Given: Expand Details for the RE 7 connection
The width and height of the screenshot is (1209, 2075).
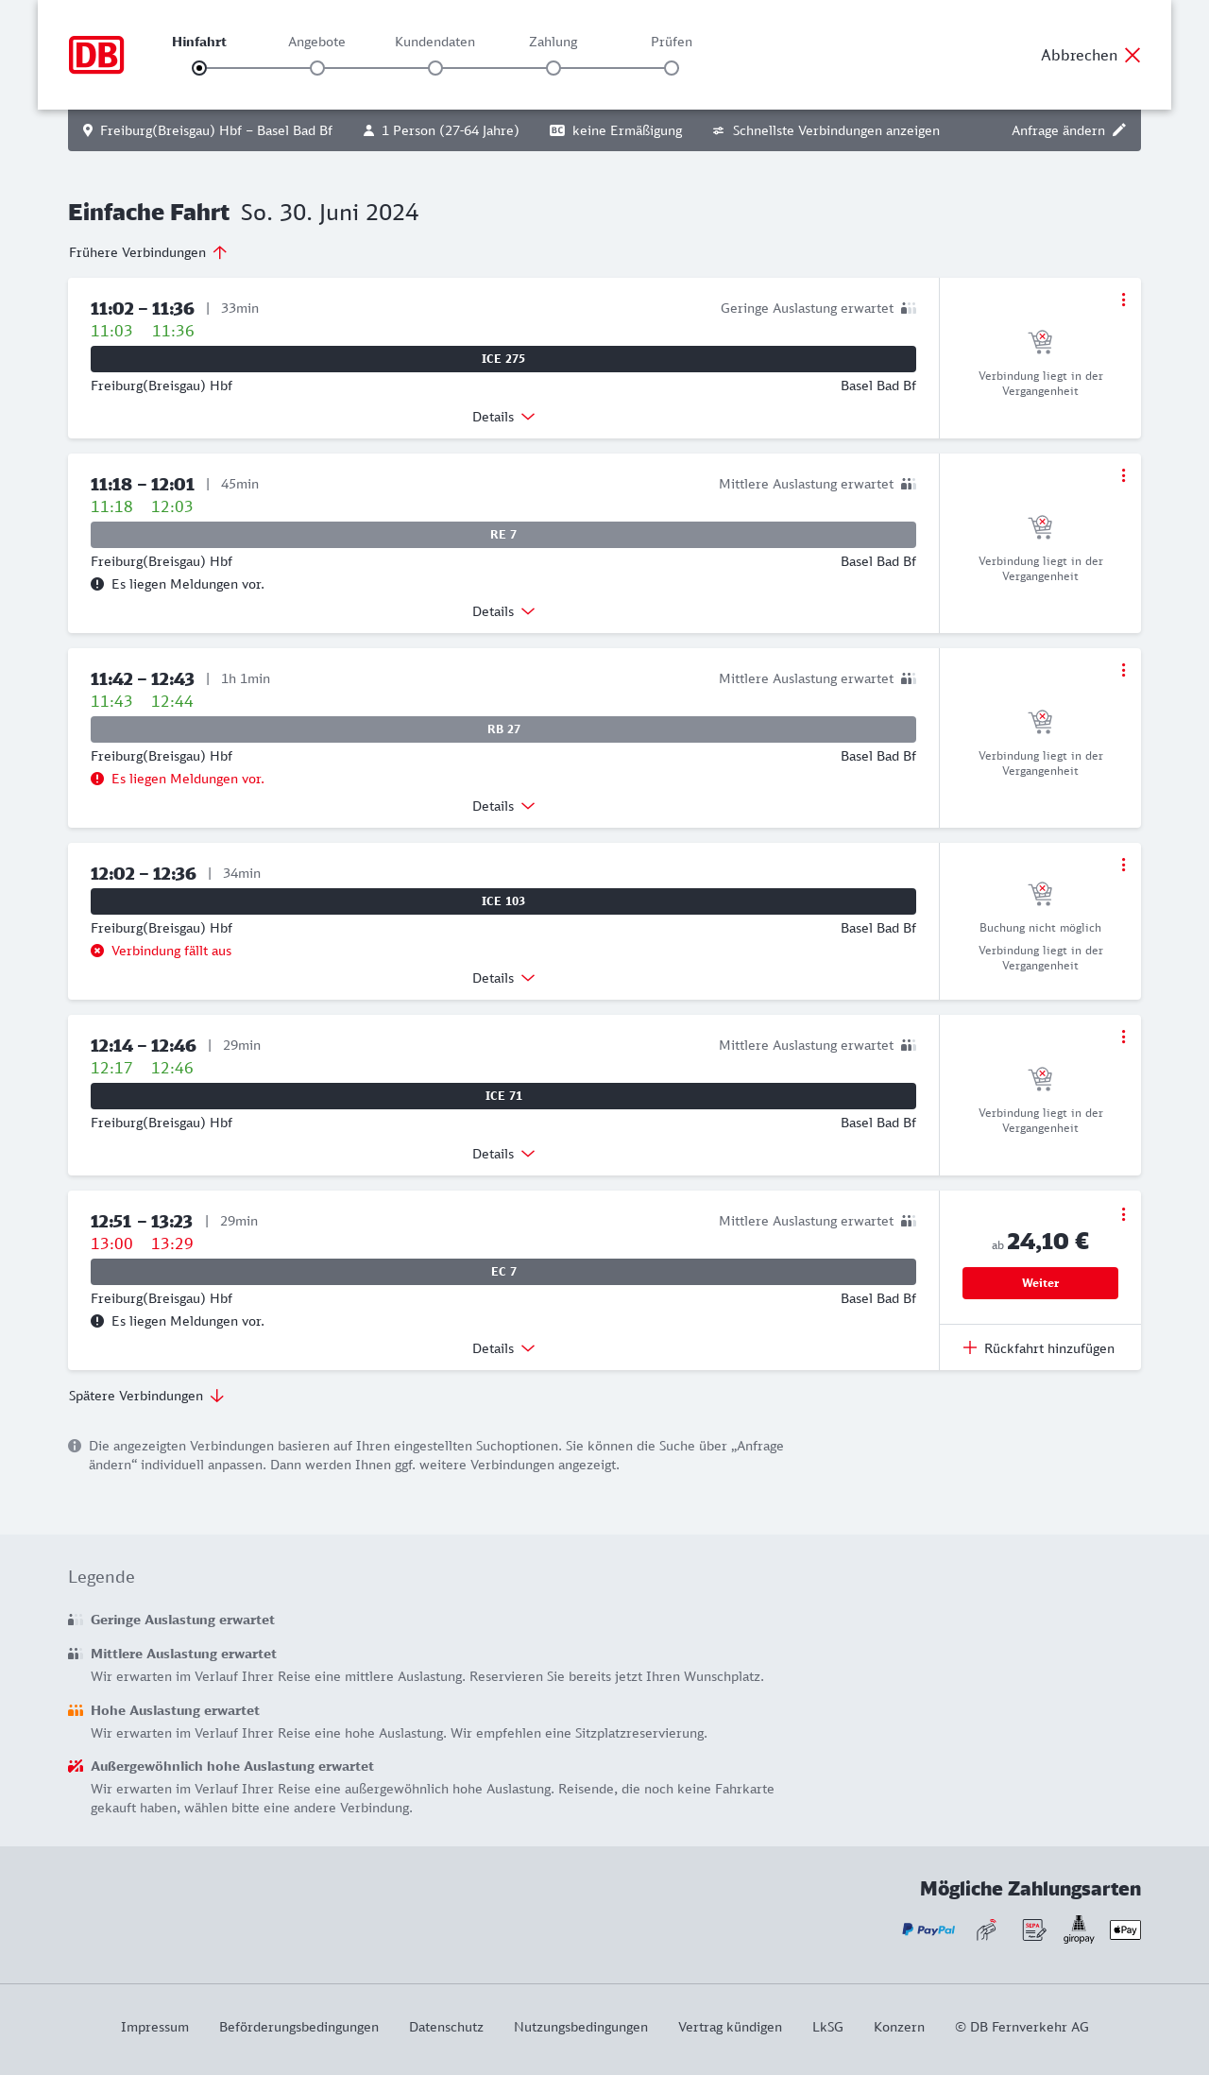Looking at the screenshot, I should (503, 611).
